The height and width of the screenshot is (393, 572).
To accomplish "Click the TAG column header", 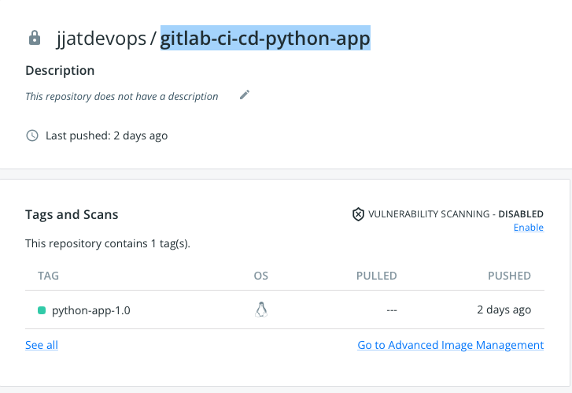I will pos(48,276).
